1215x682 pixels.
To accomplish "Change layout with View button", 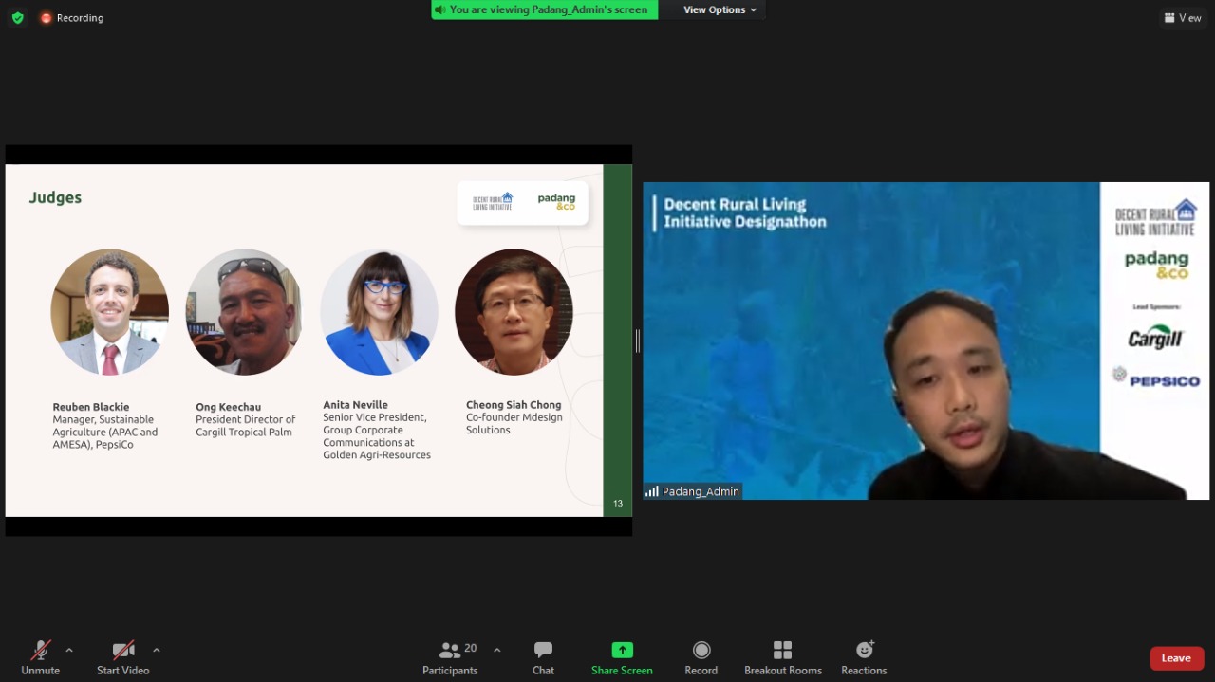I will click(1182, 18).
